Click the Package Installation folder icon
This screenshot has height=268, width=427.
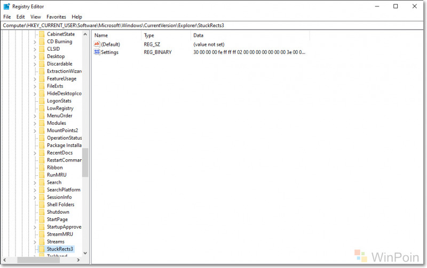(x=42, y=145)
